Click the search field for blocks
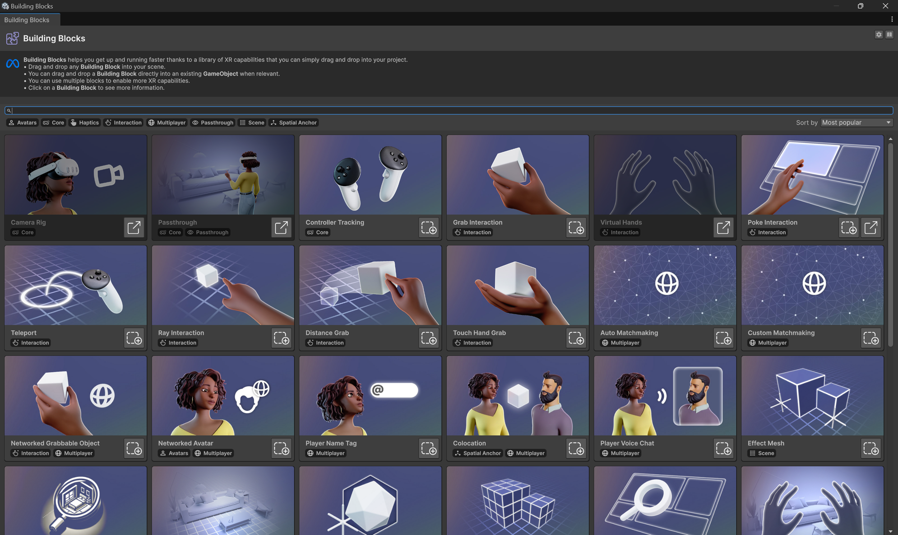 449,110
